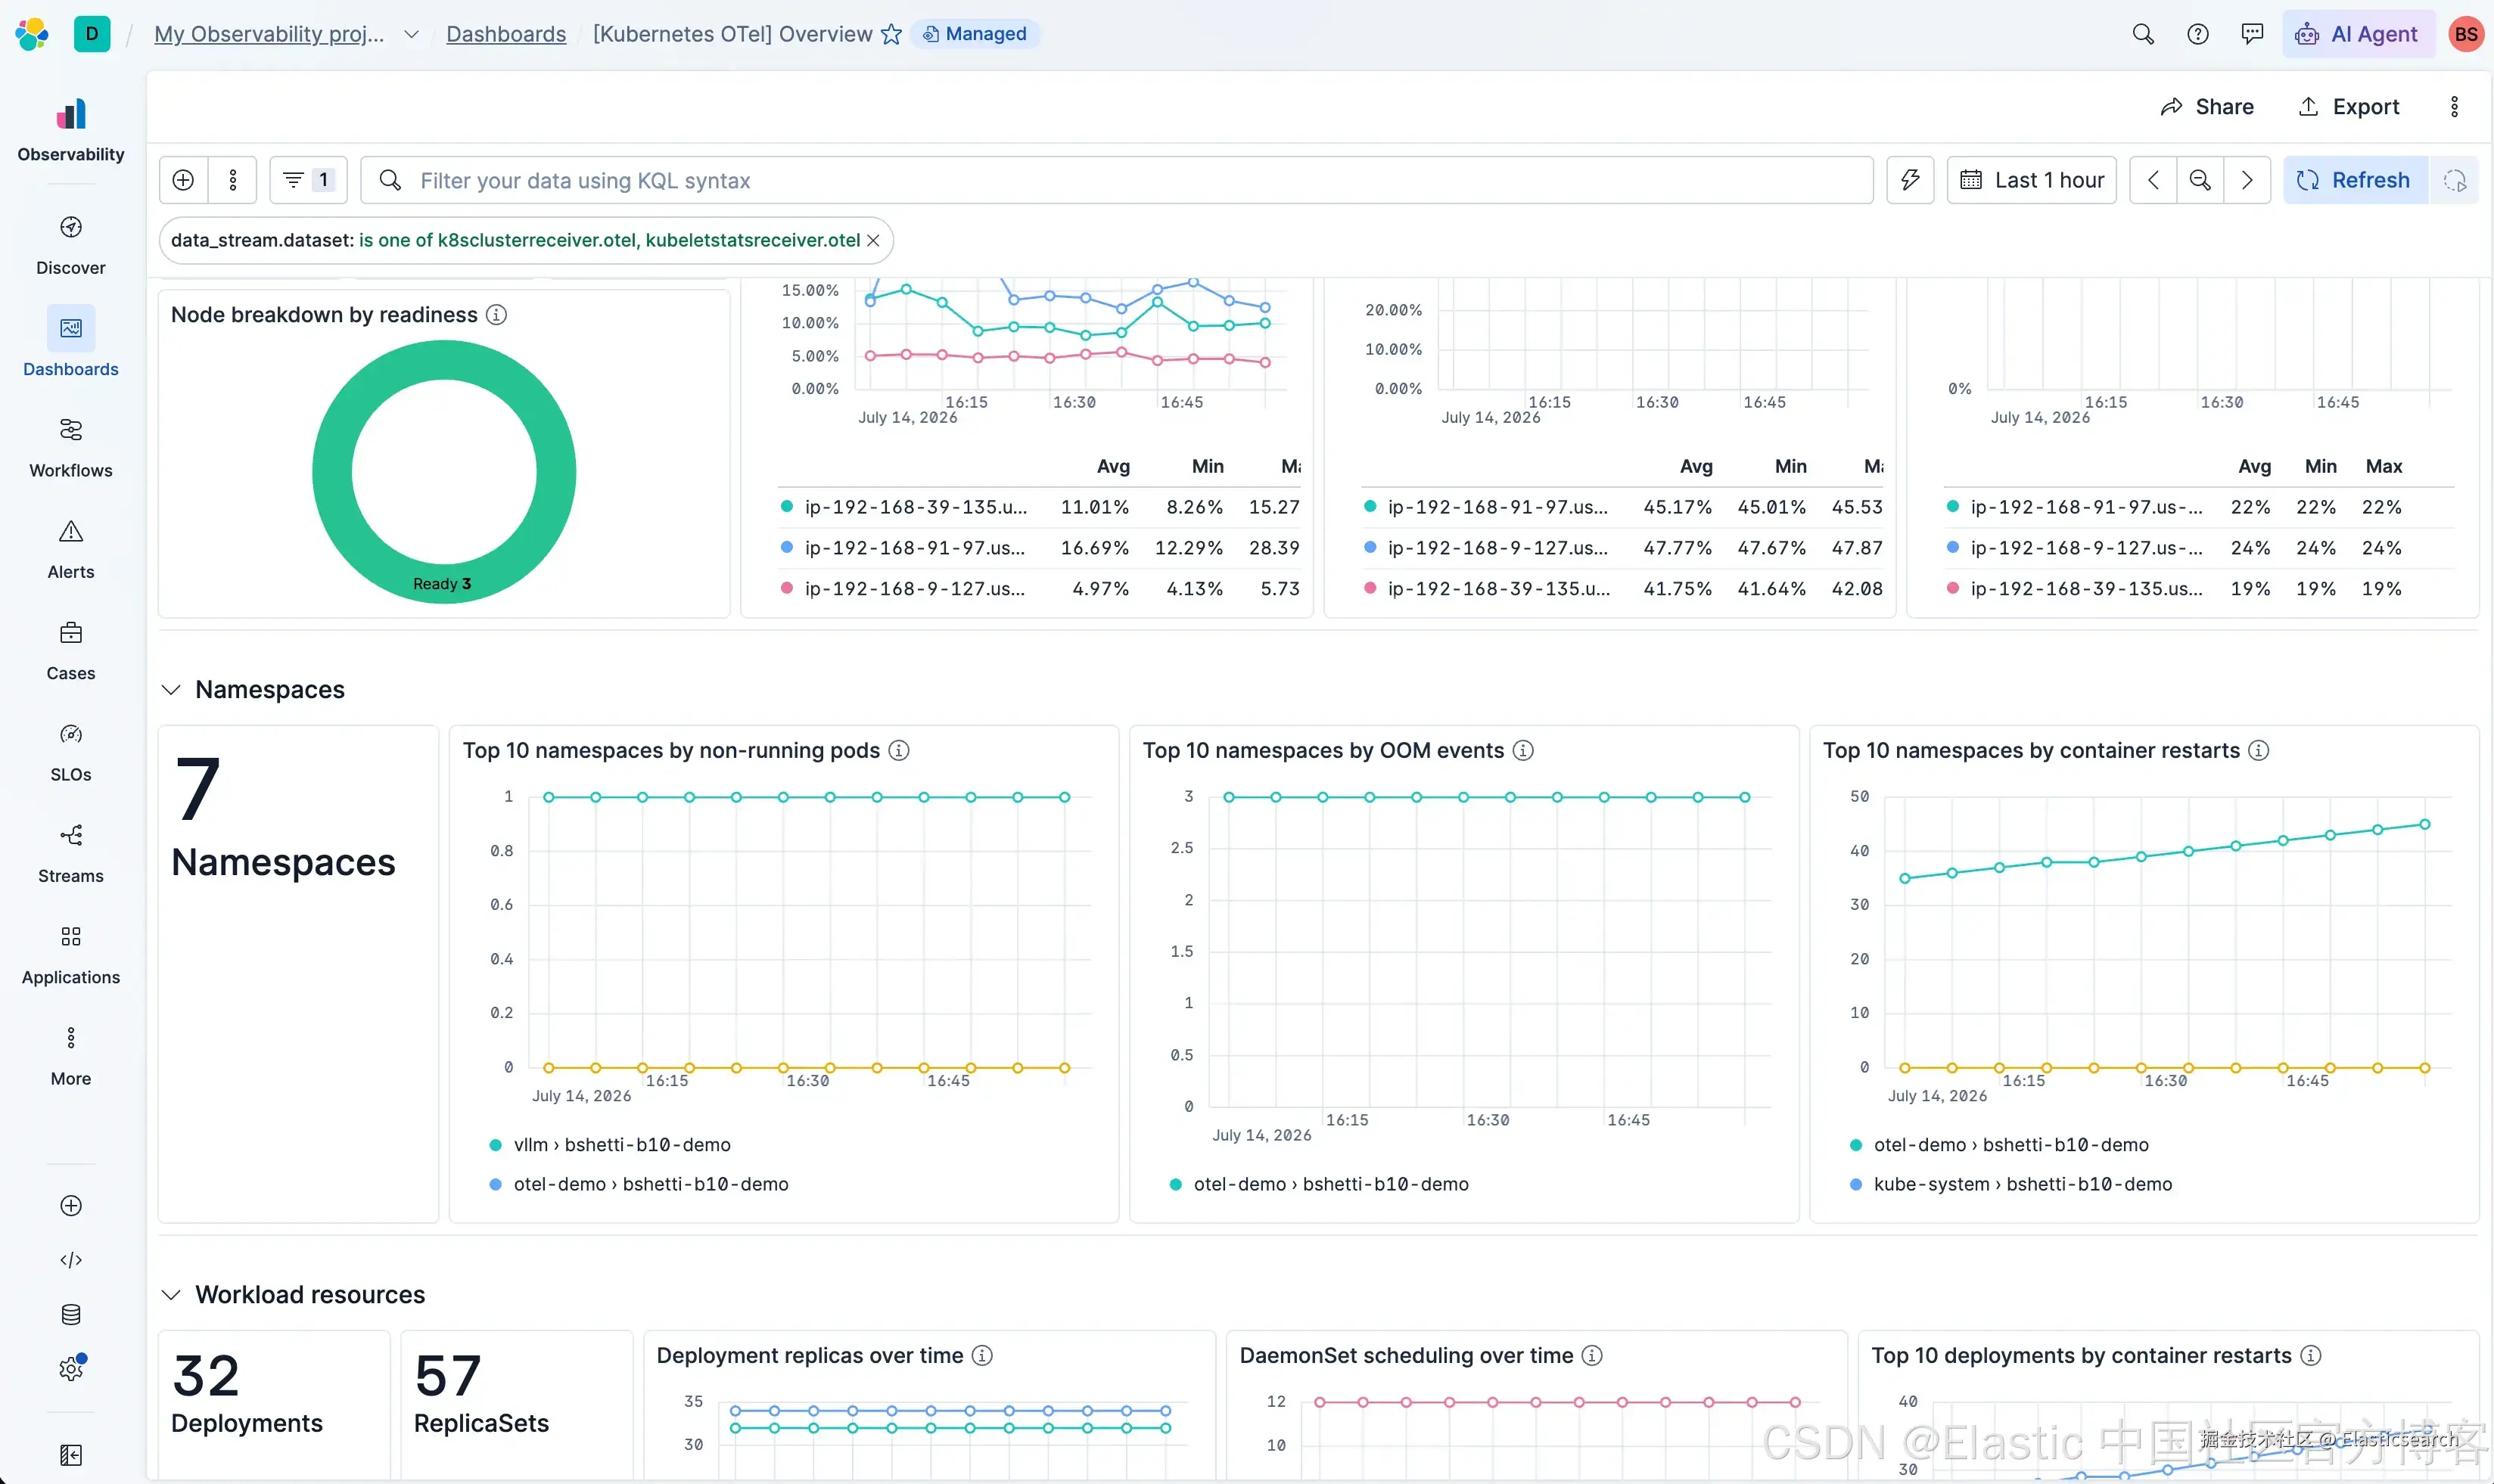The width and height of the screenshot is (2494, 1484).
Task: Toggle the kube-system legend series
Action: point(2010,1184)
